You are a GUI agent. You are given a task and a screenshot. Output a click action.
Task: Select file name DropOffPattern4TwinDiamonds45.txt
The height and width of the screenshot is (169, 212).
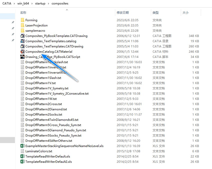point(52,120)
